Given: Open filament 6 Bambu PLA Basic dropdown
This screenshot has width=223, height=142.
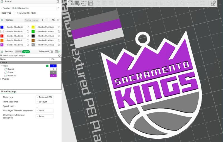Looking at the screenshot, I should pyautogui.click(x=46, y=36).
